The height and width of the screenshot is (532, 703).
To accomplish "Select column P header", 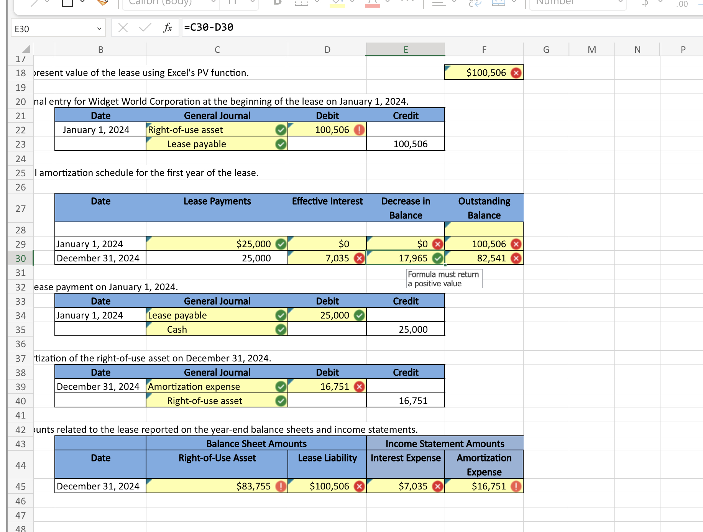I will pos(683,49).
